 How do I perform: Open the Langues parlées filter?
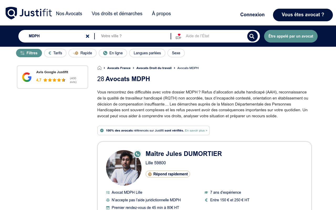[x=147, y=53]
